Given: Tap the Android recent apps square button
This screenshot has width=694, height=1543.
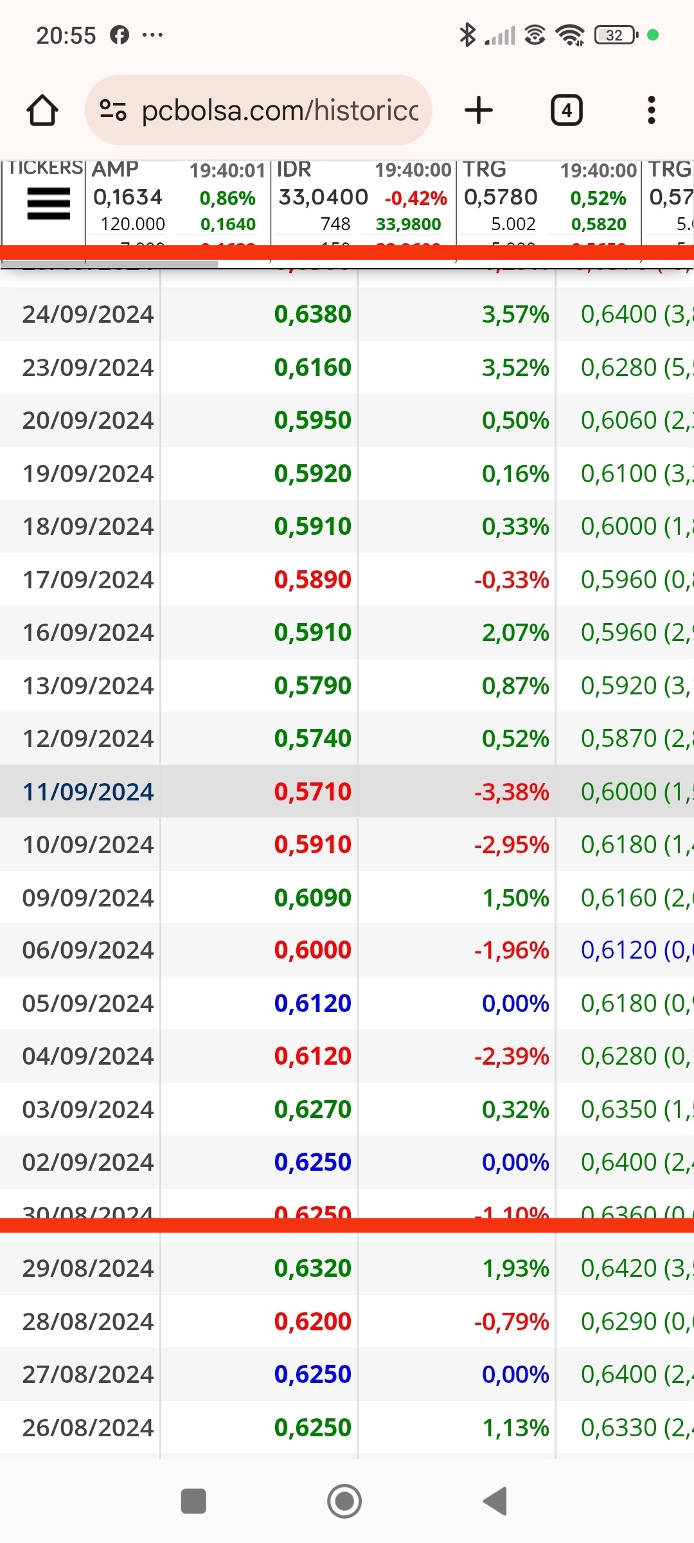Looking at the screenshot, I should [x=193, y=1502].
